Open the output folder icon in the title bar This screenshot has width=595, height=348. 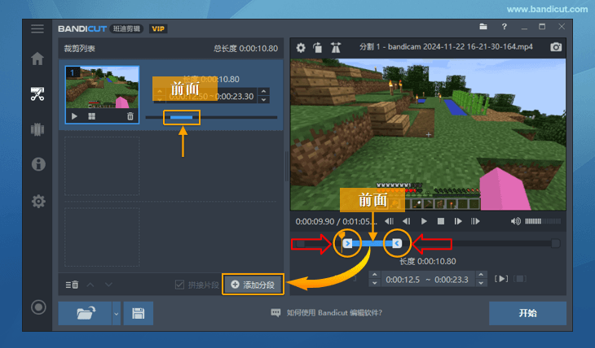click(483, 27)
